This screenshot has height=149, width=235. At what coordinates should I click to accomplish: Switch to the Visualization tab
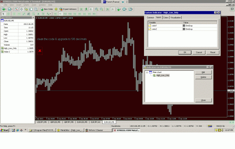point(176,18)
